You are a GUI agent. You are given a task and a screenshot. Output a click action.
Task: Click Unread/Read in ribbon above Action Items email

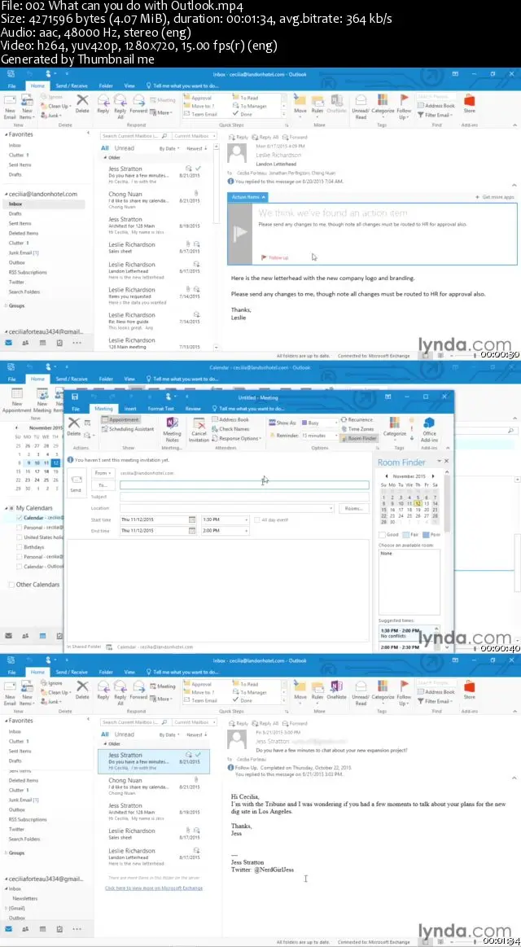click(361, 105)
